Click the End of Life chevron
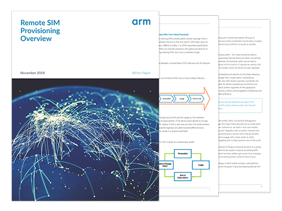 tap(197, 98)
